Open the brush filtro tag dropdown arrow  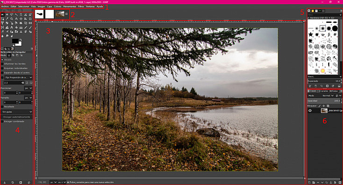(340, 15)
